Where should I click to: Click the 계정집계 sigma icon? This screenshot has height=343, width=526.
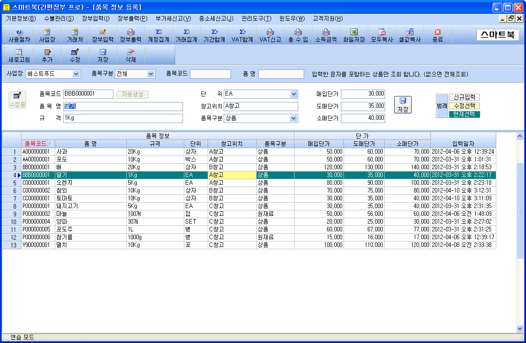click(x=158, y=35)
